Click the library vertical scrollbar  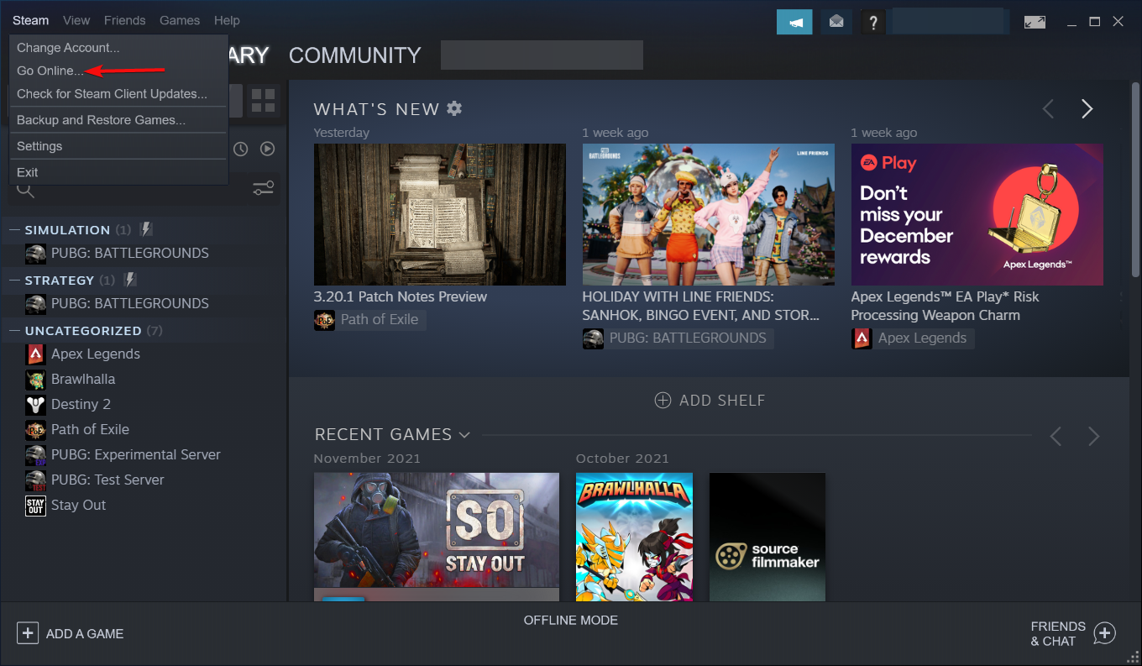[1135, 179]
